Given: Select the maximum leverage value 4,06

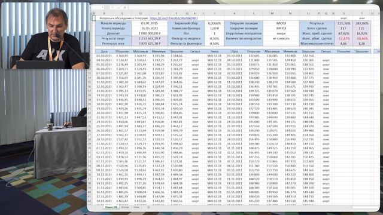Looking at the screenshot, I should coord(344,44).
